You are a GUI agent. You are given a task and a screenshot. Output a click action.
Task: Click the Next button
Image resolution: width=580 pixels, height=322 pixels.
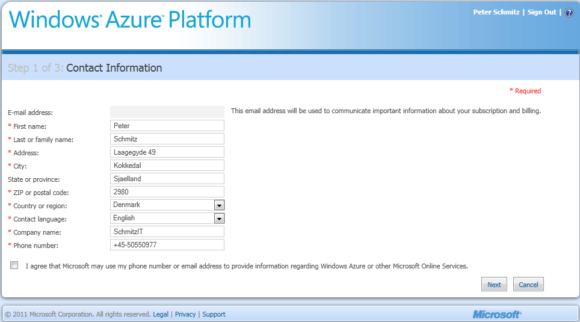(x=494, y=284)
